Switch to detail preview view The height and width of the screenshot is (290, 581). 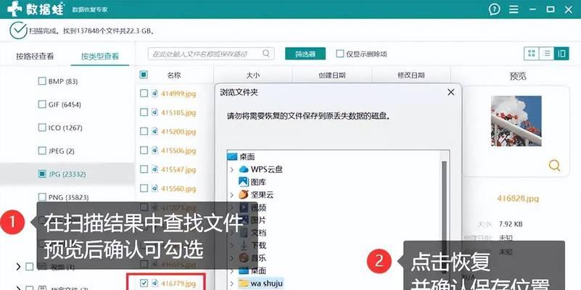click(561, 54)
